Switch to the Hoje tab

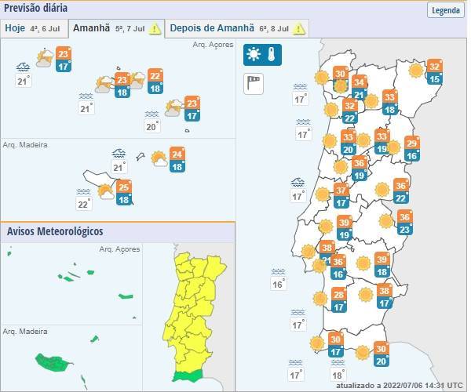pos(33,28)
